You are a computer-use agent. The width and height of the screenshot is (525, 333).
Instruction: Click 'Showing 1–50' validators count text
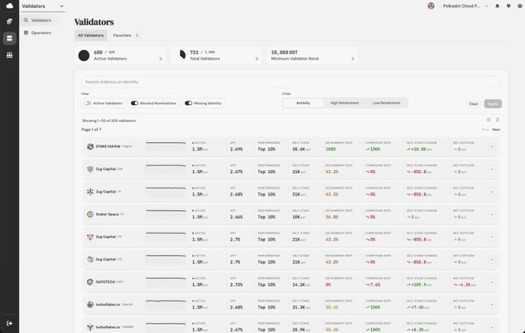tap(109, 121)
